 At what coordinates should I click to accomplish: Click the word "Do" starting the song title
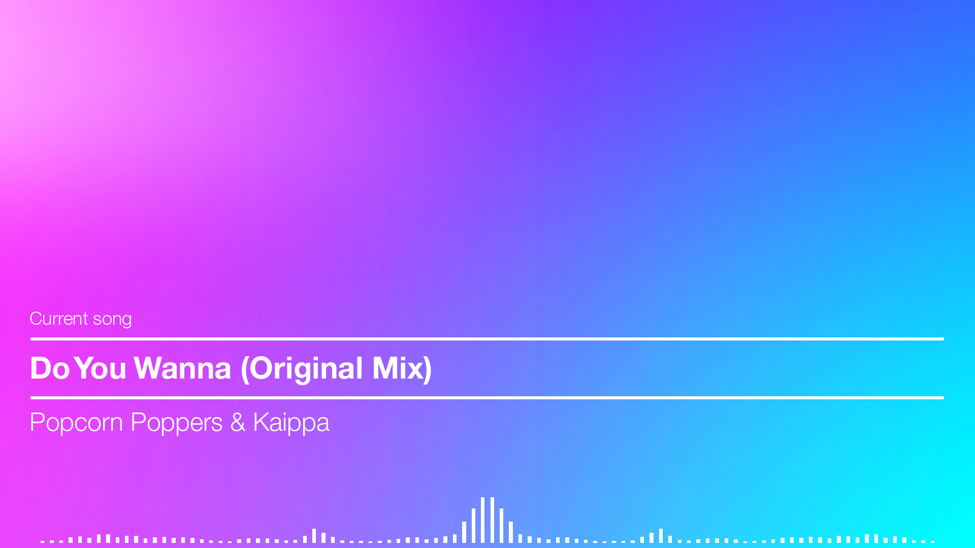(x=50, y=368)
